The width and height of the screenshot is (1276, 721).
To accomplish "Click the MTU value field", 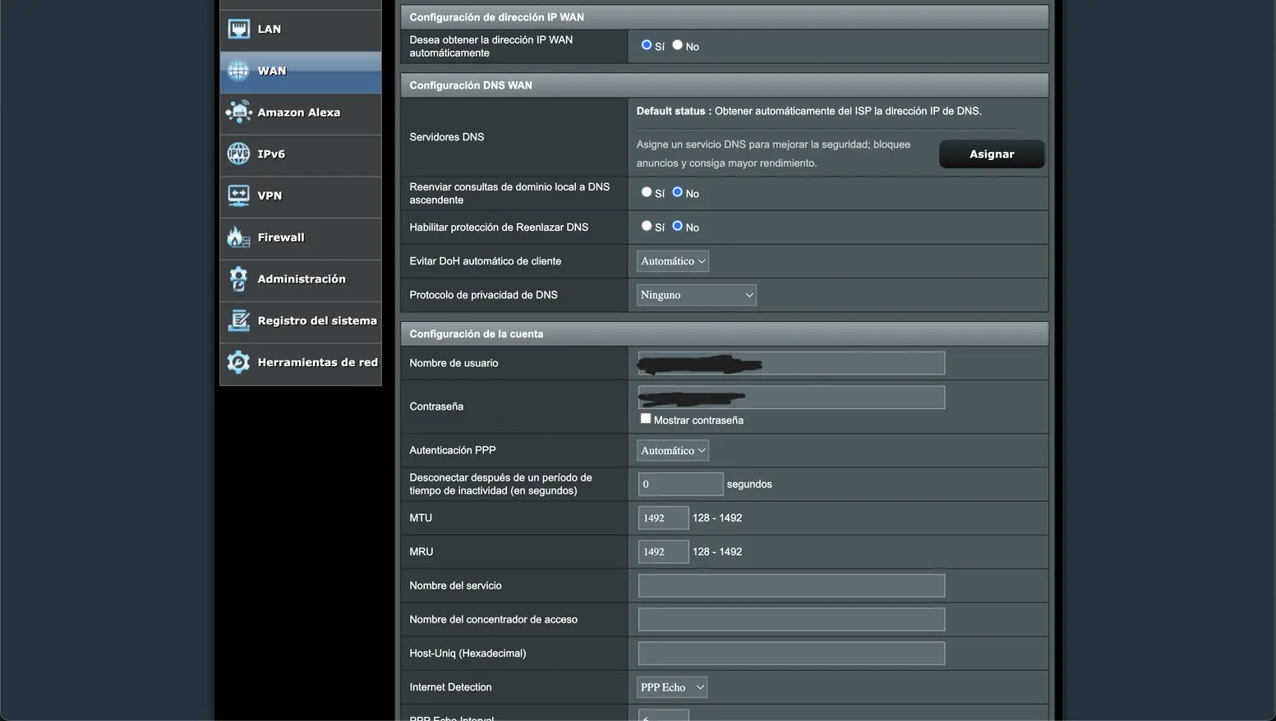I will tap(663, 518).
